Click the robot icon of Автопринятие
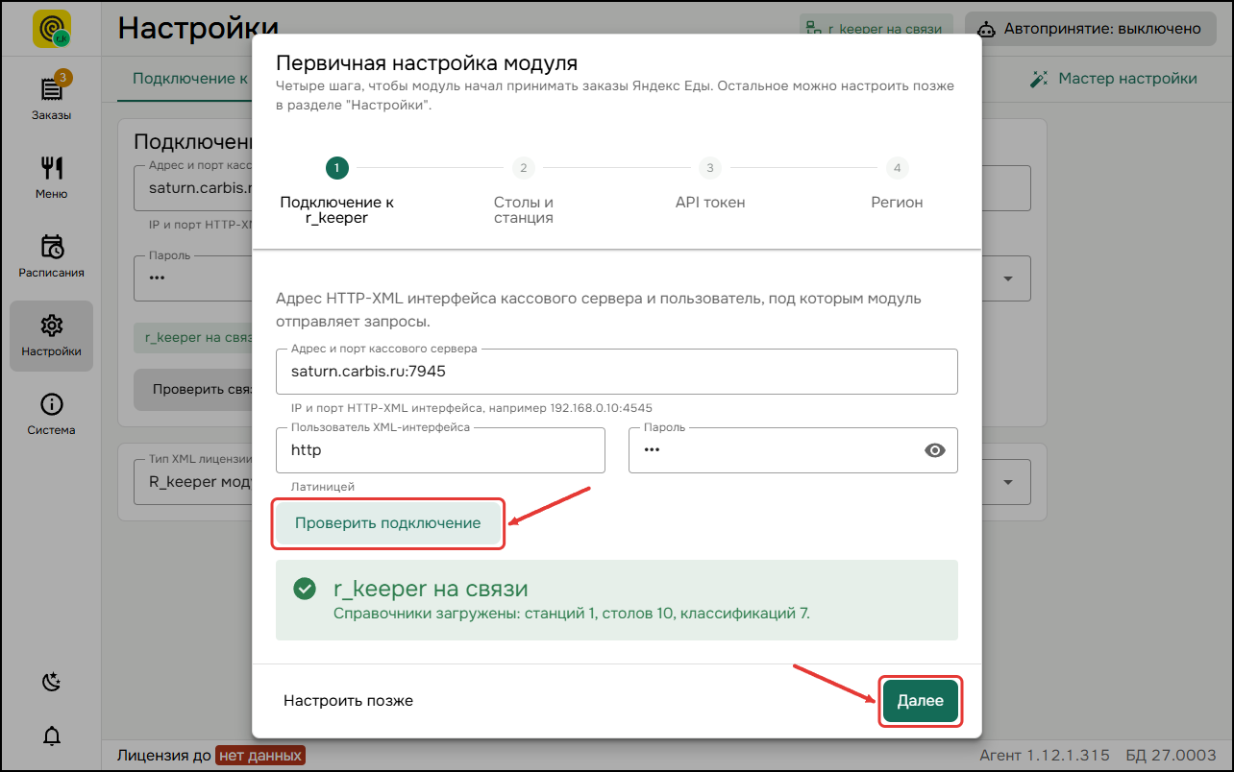The height and width of the screenshot is (772, 1234). click(985, 29)
